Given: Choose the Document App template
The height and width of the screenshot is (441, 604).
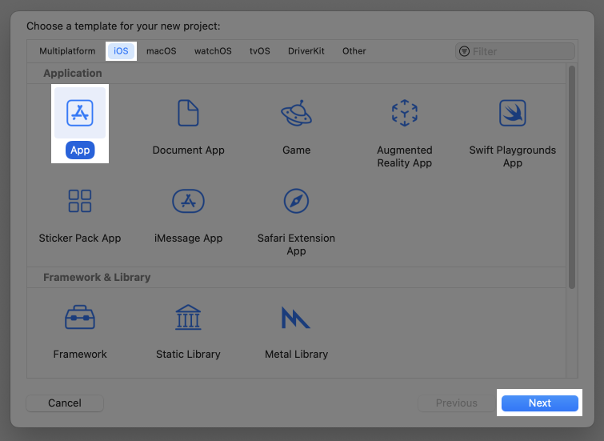Looking at the screenshot, I should [x=188, y=114].
